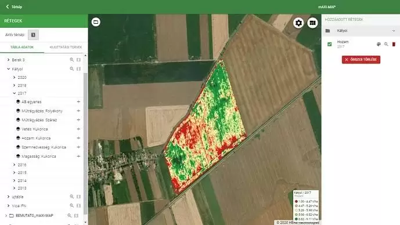Toggle the map split layout button
Viewport: 400px width, 225px height.
[x=312, y=23]
